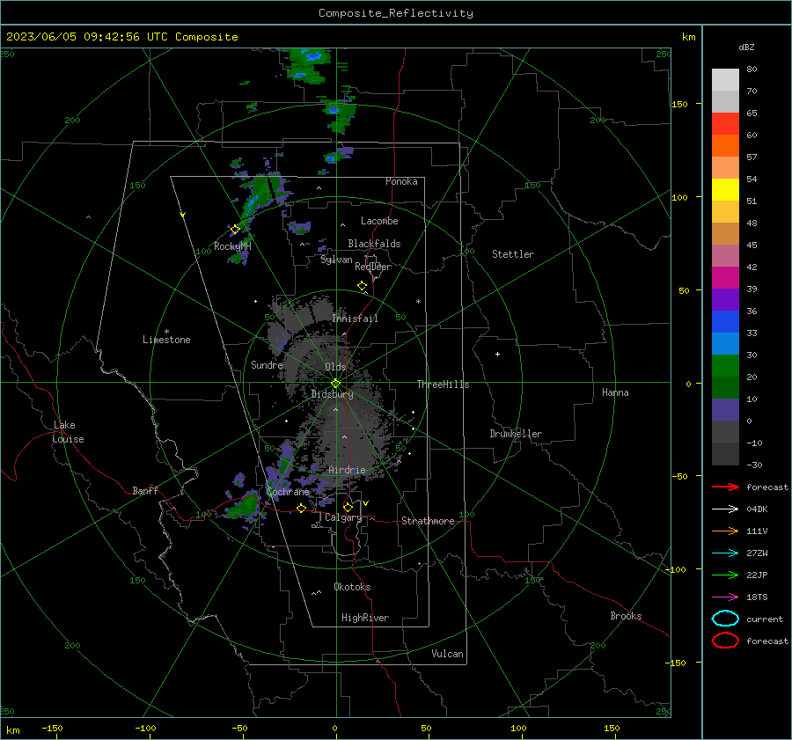The image size is (792, 740).
Task: Pick the gold 48-51 dBZ color swatch
Action: [725, 212]
